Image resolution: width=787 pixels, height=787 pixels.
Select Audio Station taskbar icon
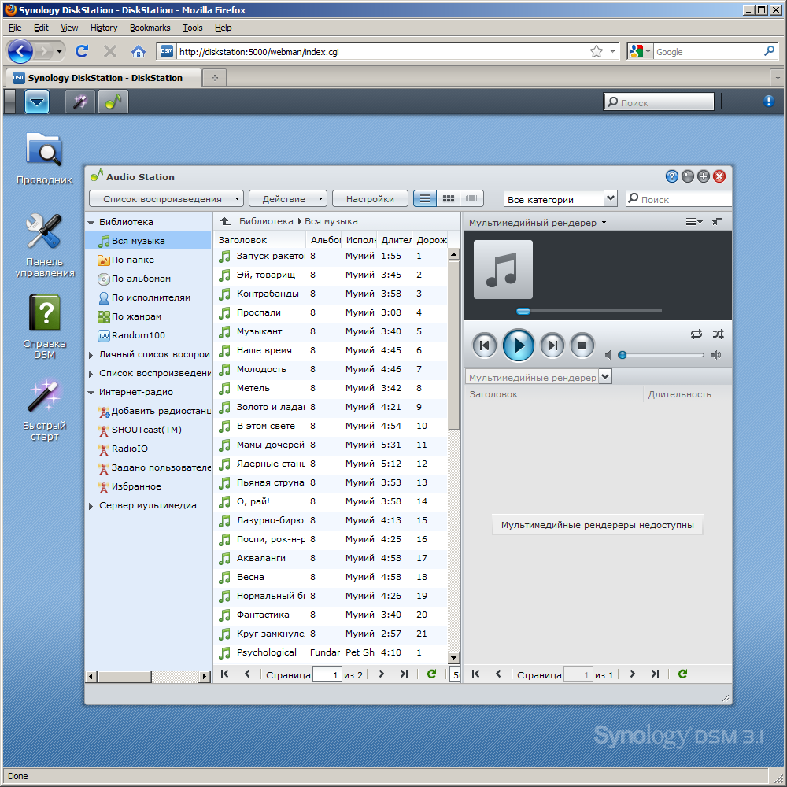click(113, 102)
